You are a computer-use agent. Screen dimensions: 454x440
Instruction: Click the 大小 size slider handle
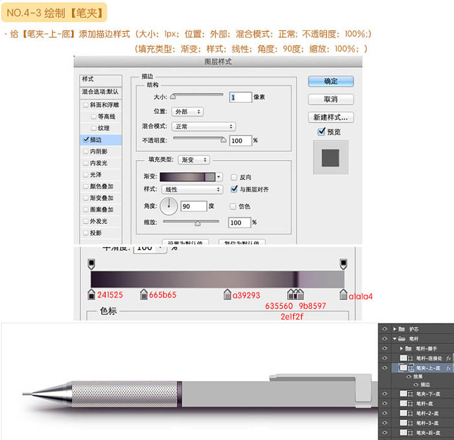pos(173,97)
